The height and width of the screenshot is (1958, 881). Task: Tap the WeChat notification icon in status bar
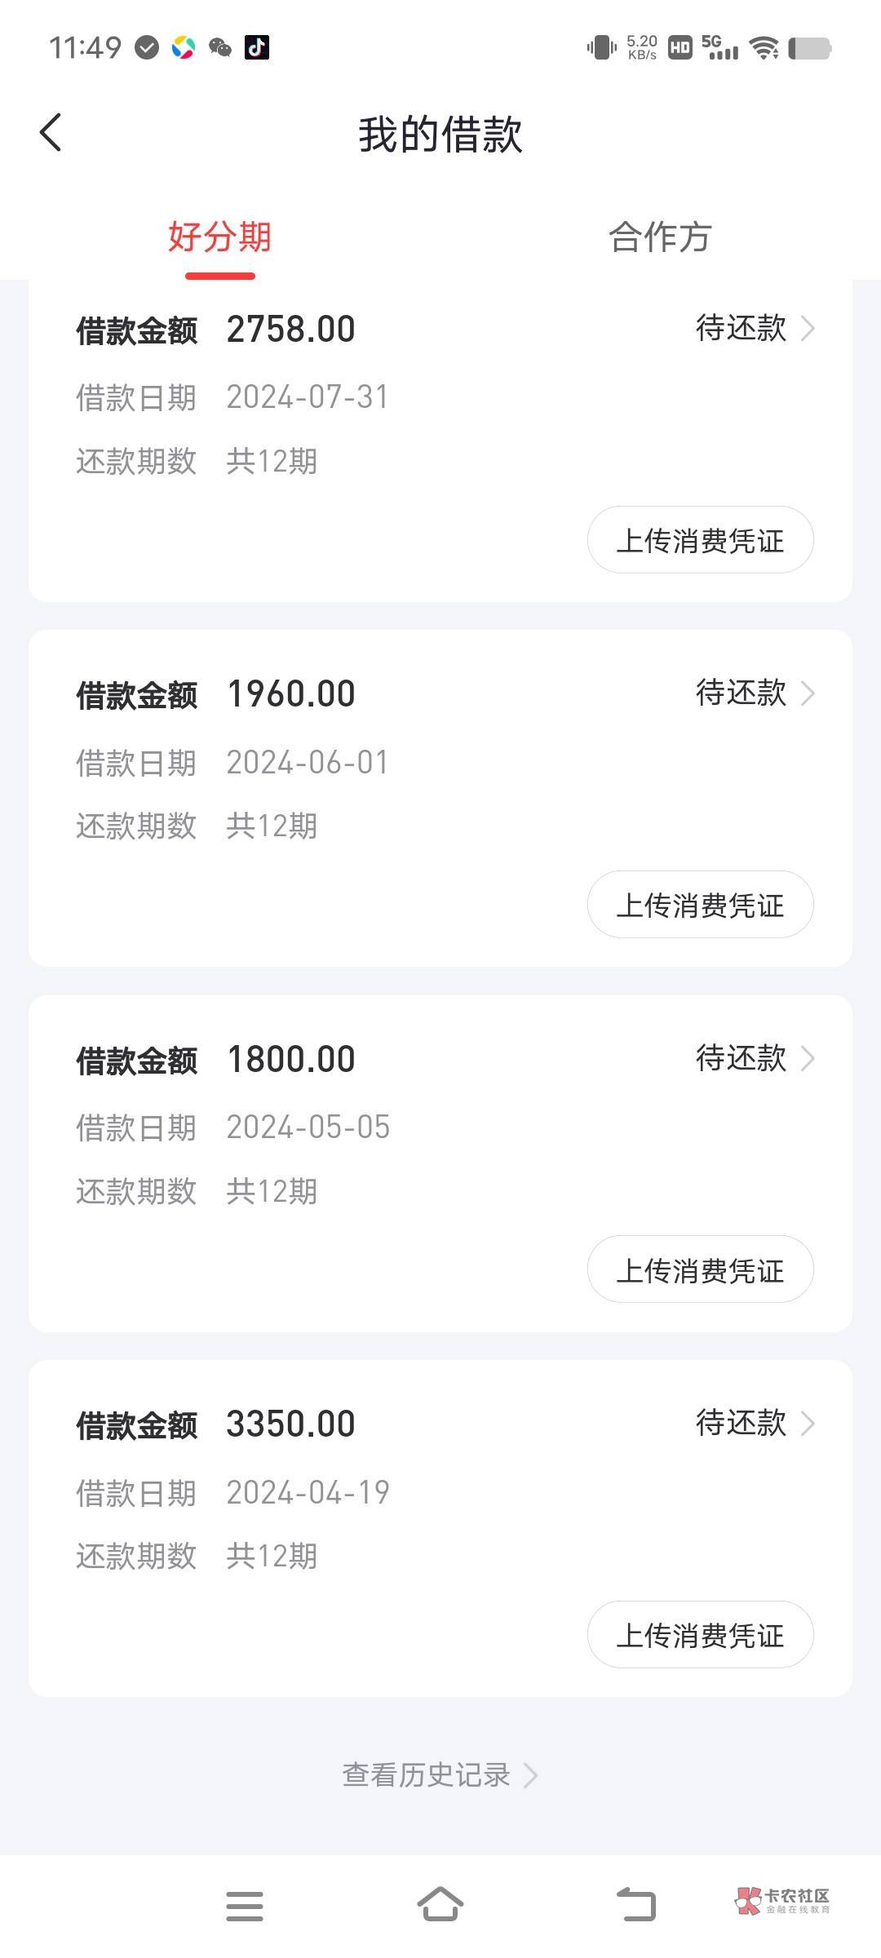[220, 48]
